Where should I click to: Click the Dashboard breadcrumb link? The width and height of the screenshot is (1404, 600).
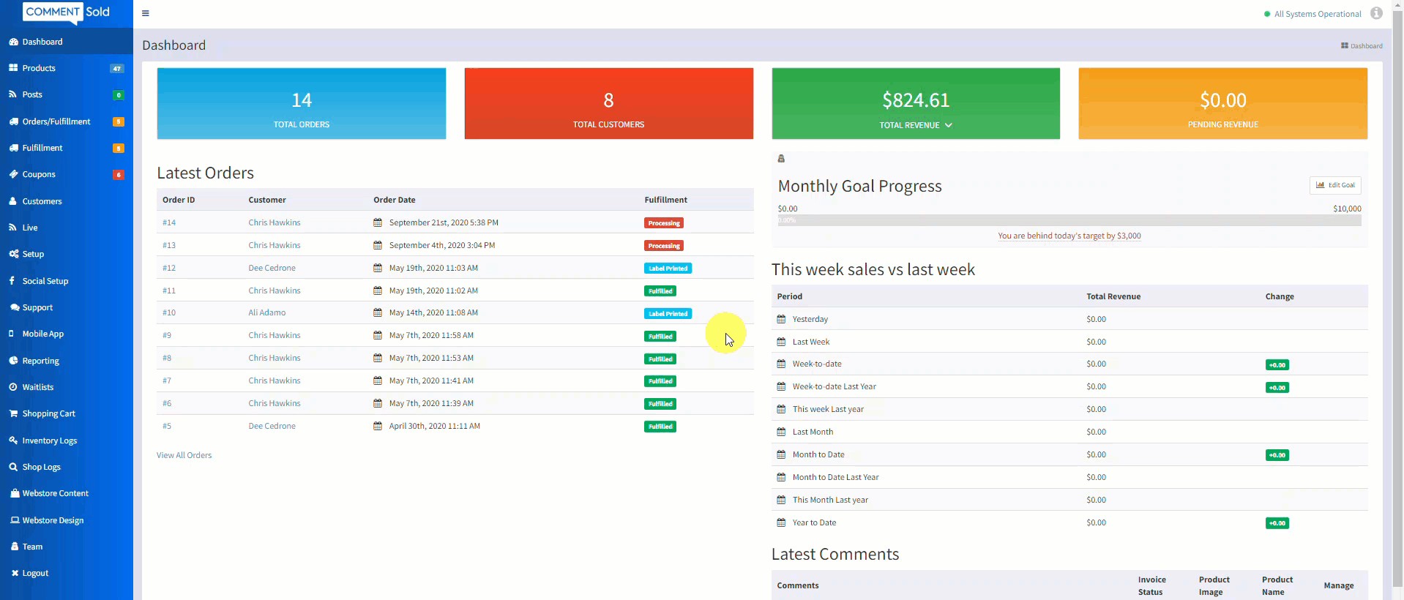click(x=1362, y=45)
